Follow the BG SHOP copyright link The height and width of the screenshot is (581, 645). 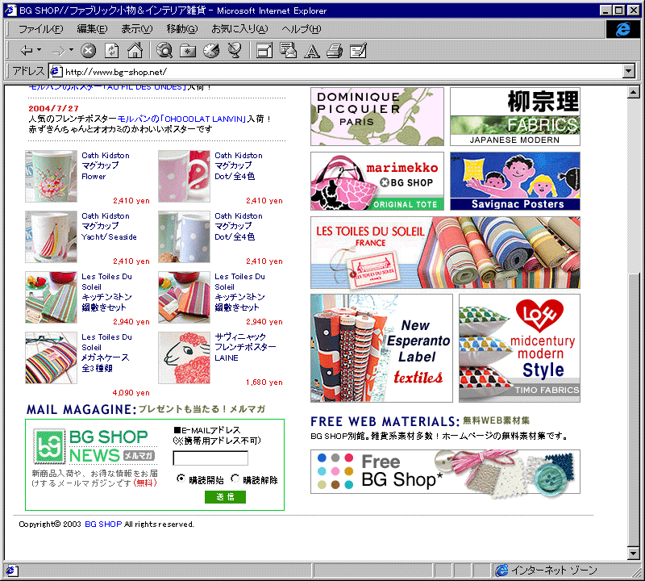click(x=103, y=525)
